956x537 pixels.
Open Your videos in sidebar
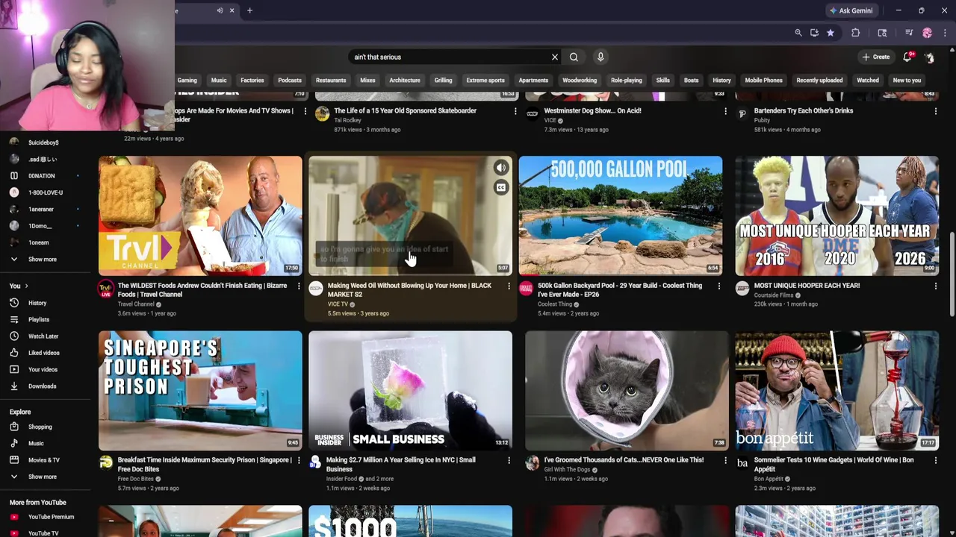tap(43, 369)
